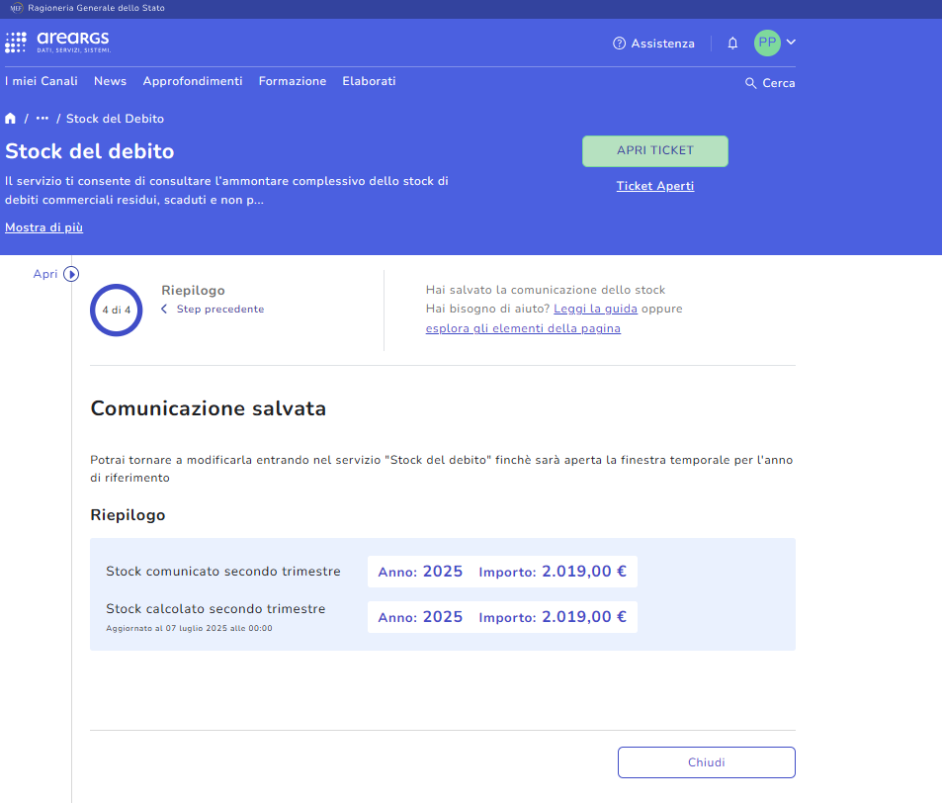The height and width of the screenshot is (803, 942).
Task: Click the Assistenza help icon
Action: (620, 44)
